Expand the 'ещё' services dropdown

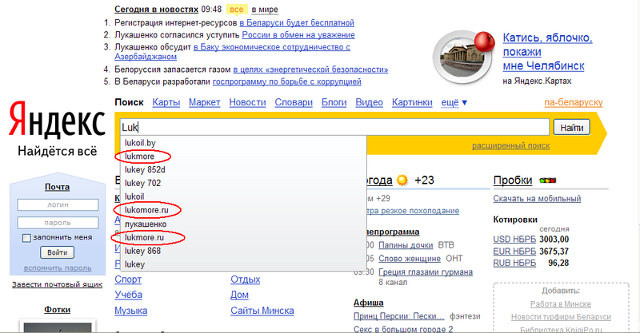tap(454, 102)
